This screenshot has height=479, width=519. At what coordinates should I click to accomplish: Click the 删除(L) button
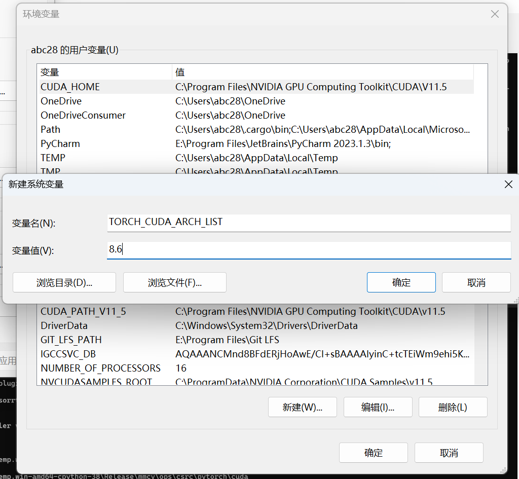[453, 407]
